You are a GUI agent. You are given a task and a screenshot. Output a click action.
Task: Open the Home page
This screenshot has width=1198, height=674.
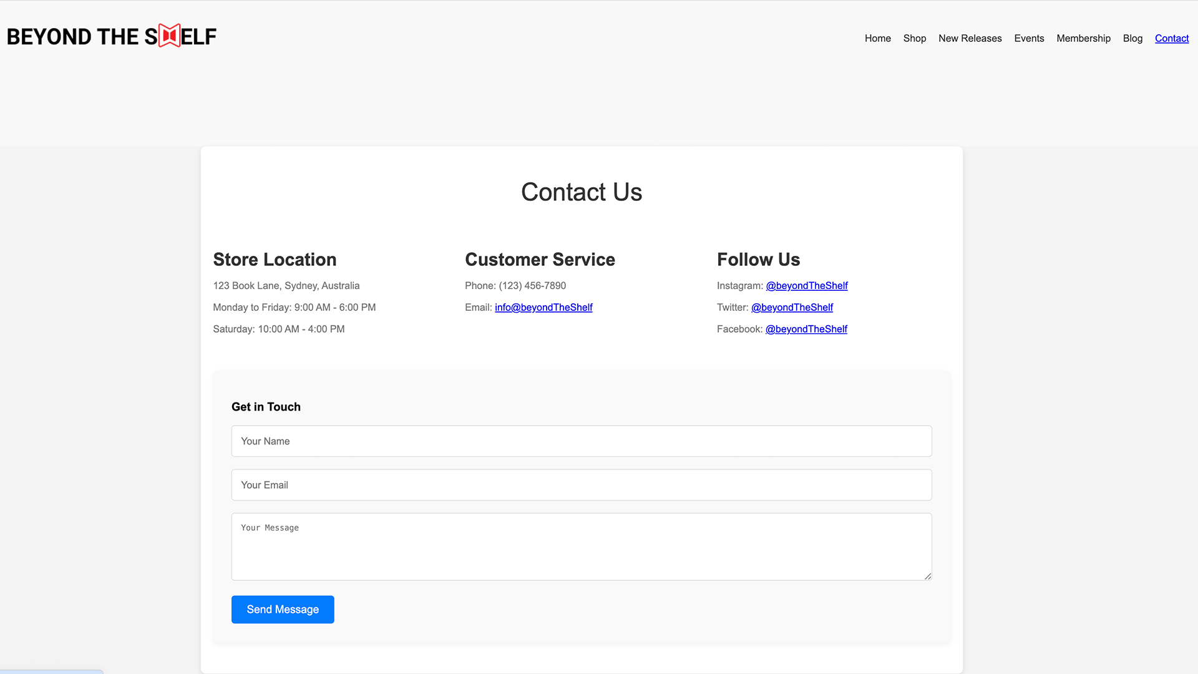click(x=877, y=38)
